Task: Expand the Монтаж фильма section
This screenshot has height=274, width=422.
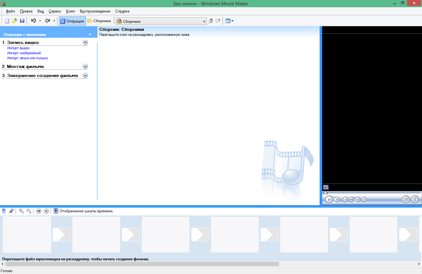Action: pos(85,66)
